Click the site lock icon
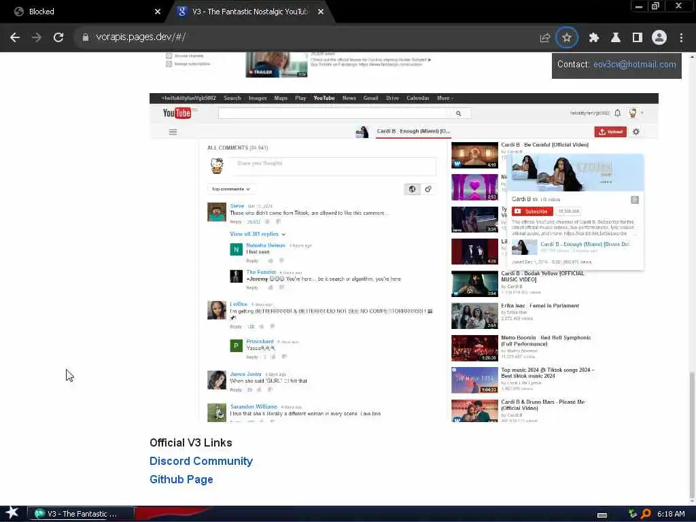The height and width of the screenshot is (522, 696). click(x=85, y=38)
